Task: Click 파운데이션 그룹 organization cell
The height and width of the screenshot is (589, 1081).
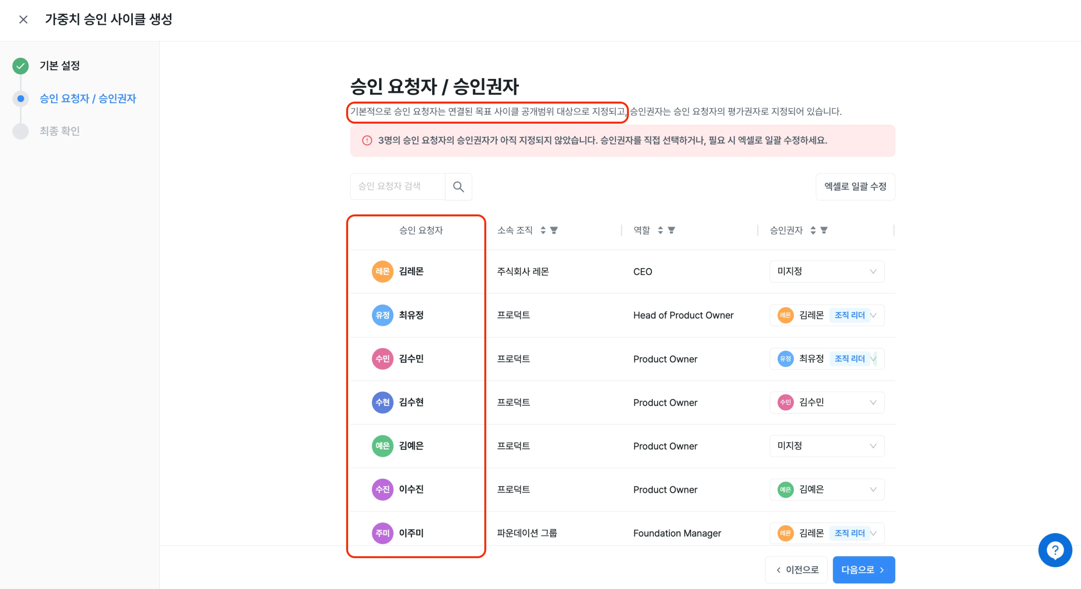Action: point(527,533)
